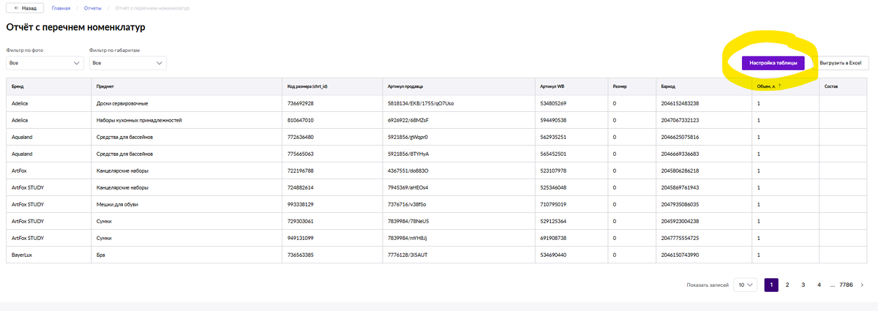Image resolution: width=878 pixels, height=311 pixels.
Task: Select Наборы кухонных принадлежностей cell
Action: (x=139, y=120)
